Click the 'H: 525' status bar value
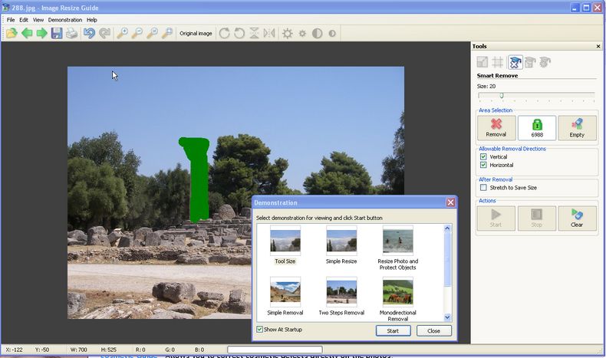This screenshot has height=358, width=606. pyautogui.click(x=109, y=350)
